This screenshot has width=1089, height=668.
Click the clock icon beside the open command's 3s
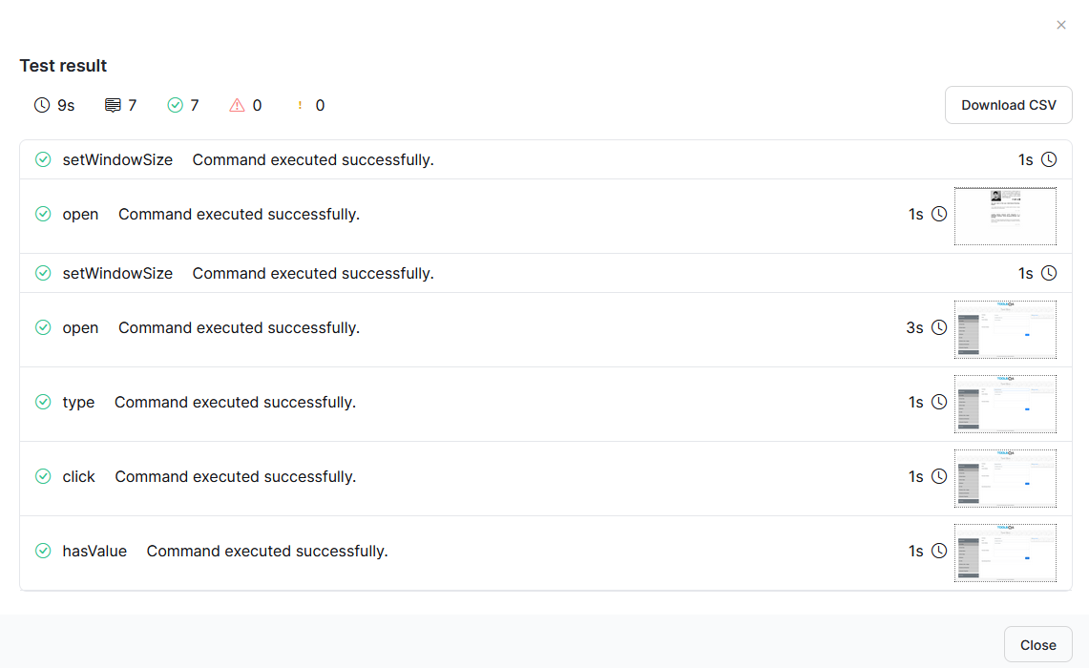coord(939,327)
